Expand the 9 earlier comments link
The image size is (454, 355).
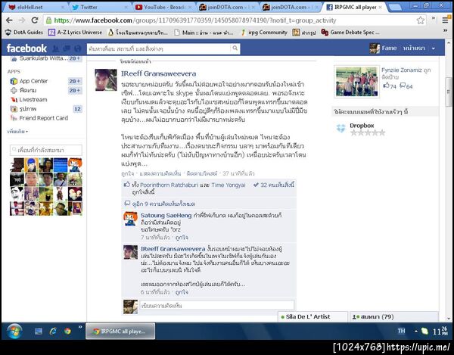tap(163, 204)
